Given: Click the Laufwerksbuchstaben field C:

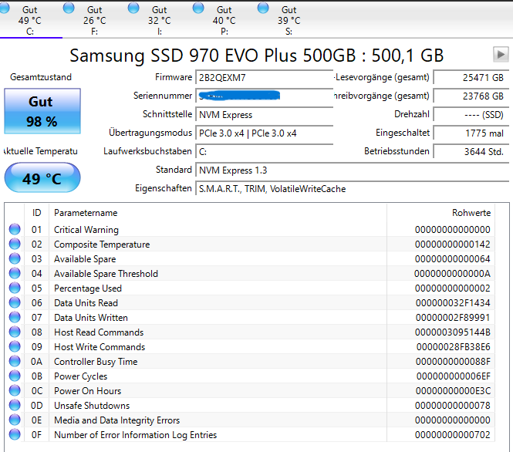Looking at the screenshot, I should coord(265,152).
